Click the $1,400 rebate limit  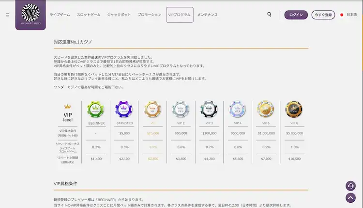pyautogui.click(x=96, y=159)
